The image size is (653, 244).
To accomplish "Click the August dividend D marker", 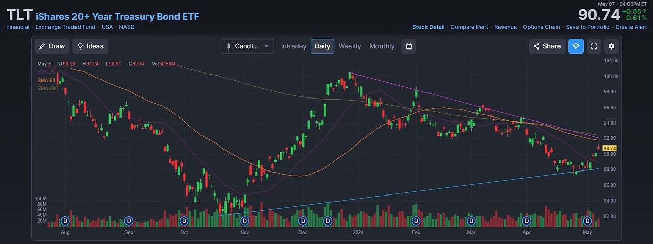I will pos(65,221).
